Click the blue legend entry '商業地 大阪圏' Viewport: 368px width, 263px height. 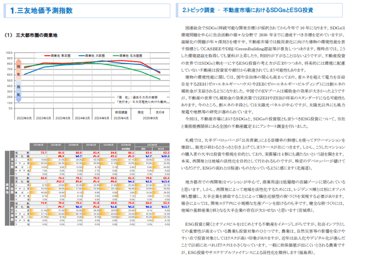point(92,56)
